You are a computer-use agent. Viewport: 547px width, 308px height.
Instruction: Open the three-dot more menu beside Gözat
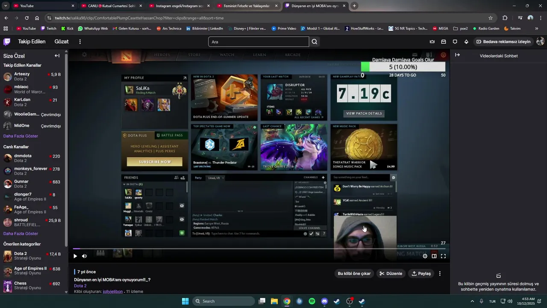(x=80, y=41)
